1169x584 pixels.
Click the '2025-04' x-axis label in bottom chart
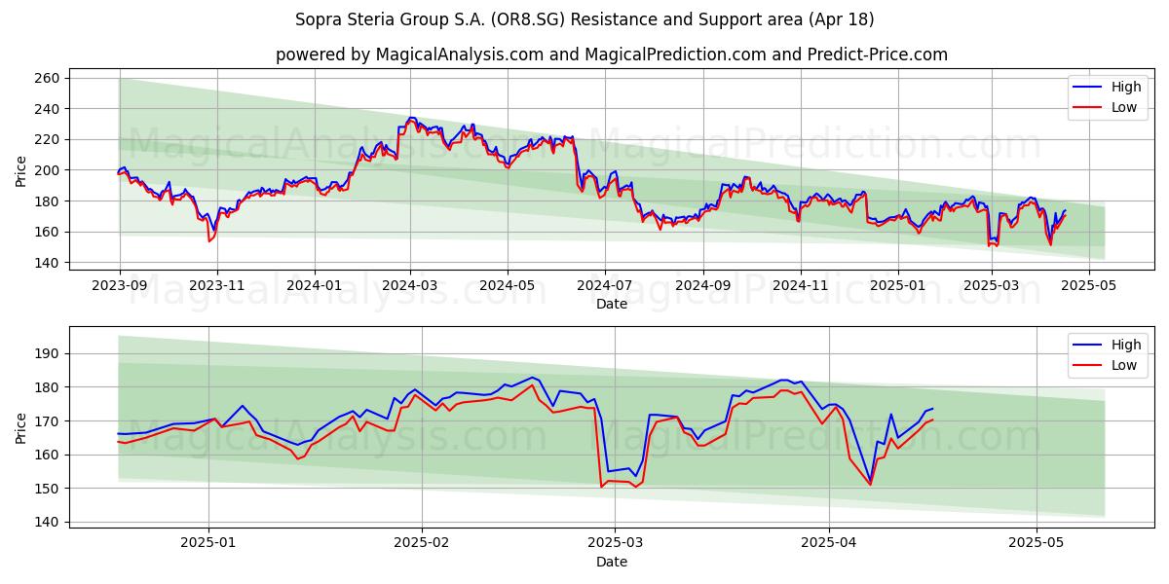point(829,544)
